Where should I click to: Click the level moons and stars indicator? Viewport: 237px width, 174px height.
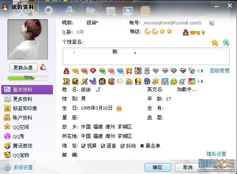tap(158, 31)
